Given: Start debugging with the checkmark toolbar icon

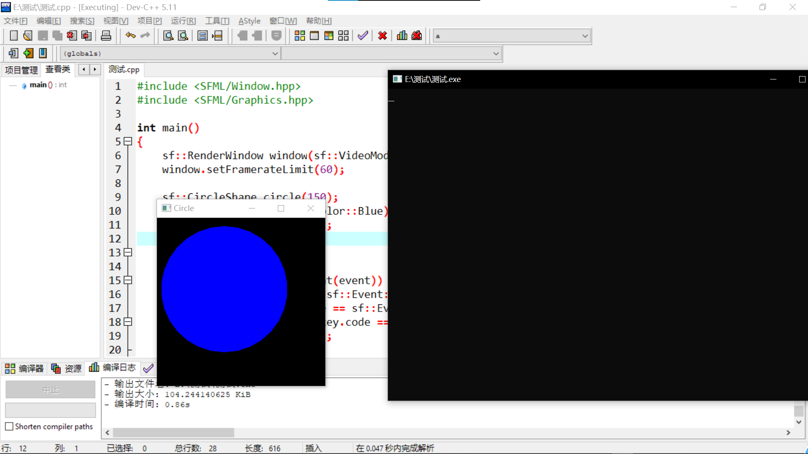Looking at the screenshot, I should click(363, 36).
